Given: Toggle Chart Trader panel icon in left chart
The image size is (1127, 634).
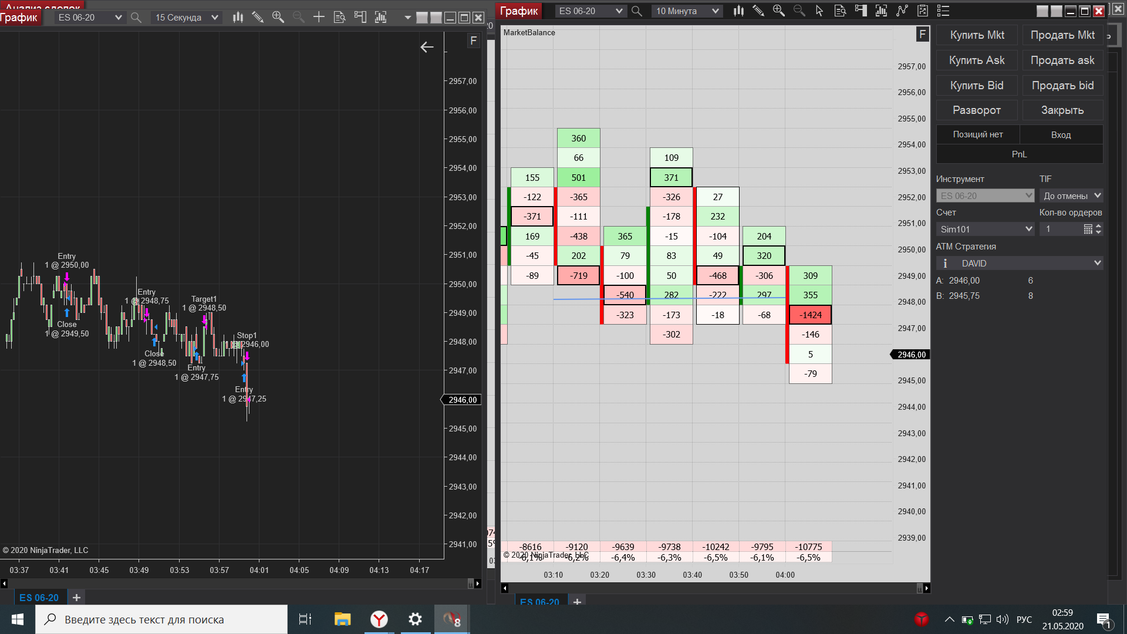Looking at the screenshot, I should [360, 18].
